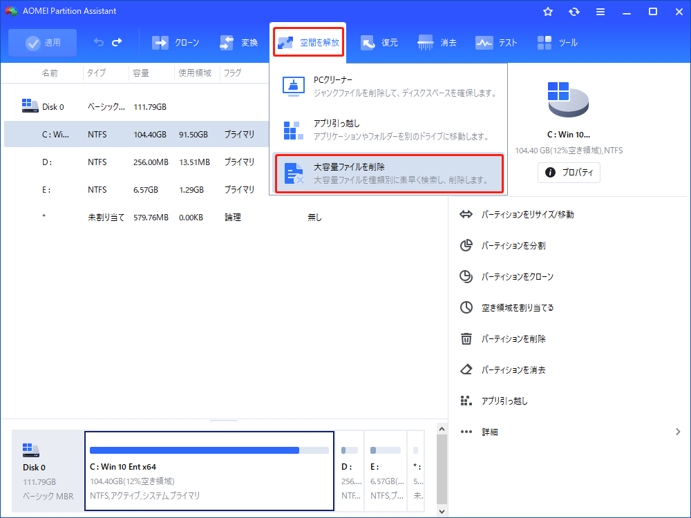Click the フラグ column header

click(232, 73)
